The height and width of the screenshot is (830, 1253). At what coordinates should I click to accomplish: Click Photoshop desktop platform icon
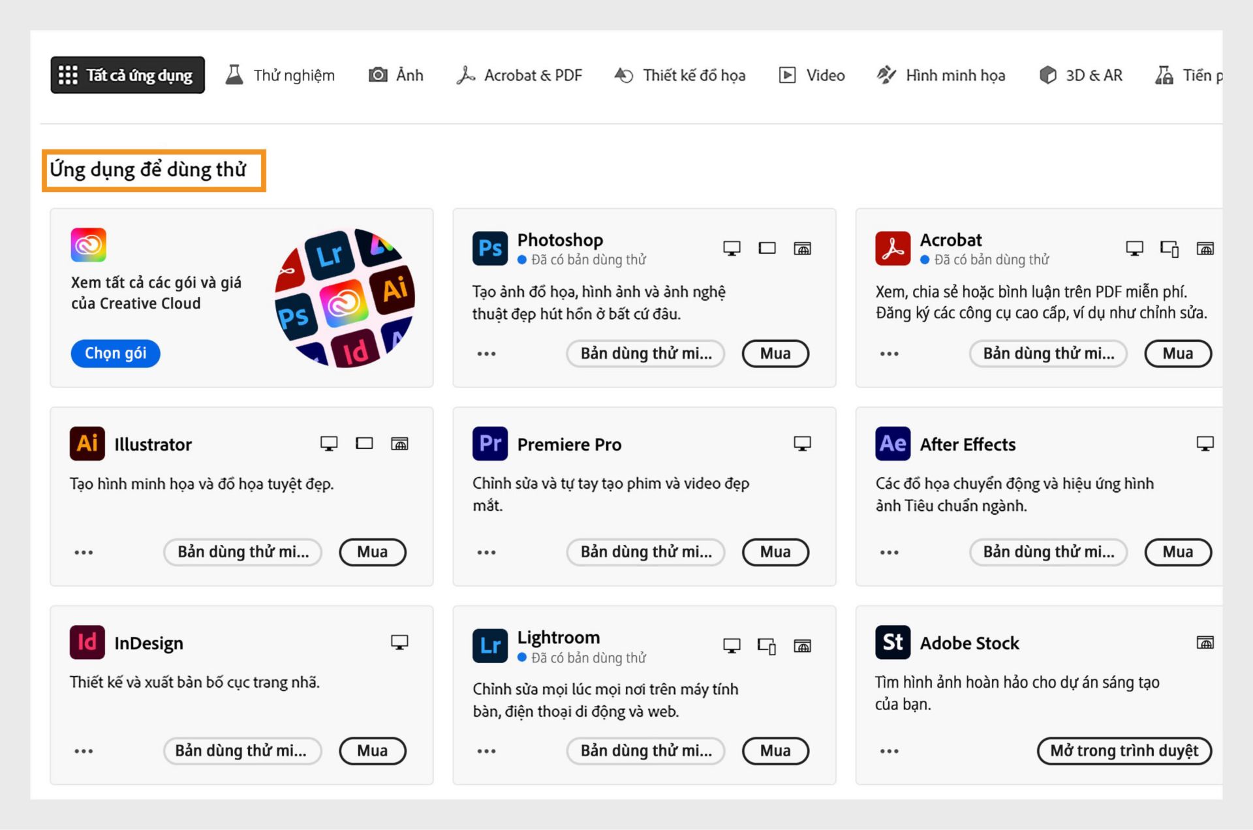[732, 249]
